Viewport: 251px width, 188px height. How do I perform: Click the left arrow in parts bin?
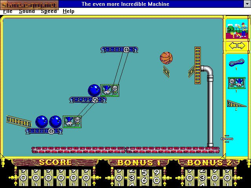tap(233, 46)
